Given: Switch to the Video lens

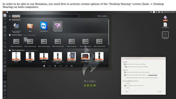Looking at the screenshot, I should 61,66.
